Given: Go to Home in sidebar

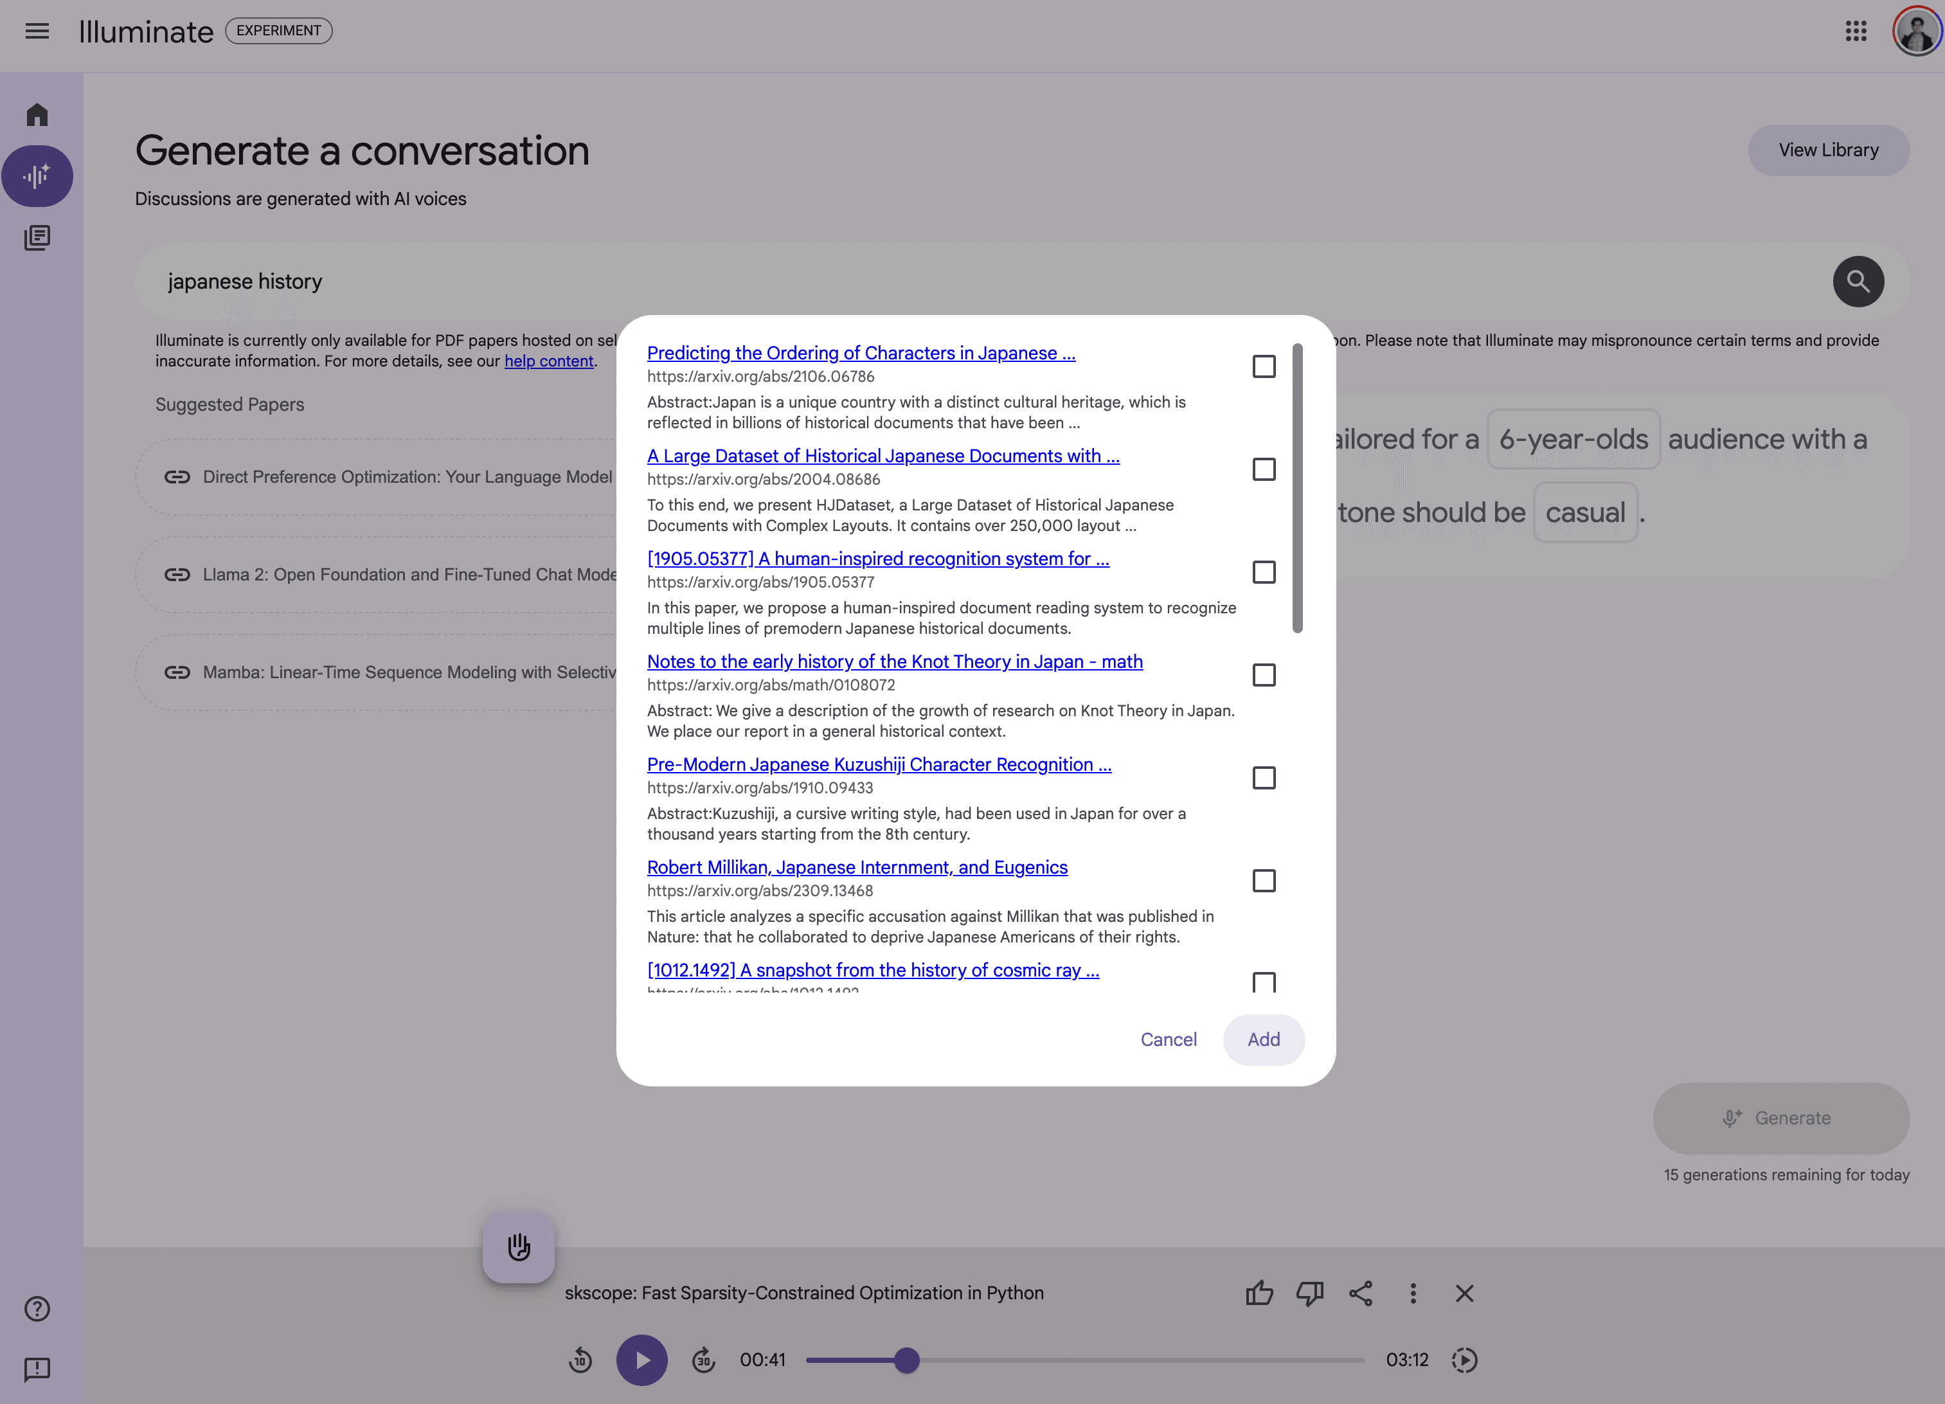Looking at the screenshot, I should (x=37, y=115).
